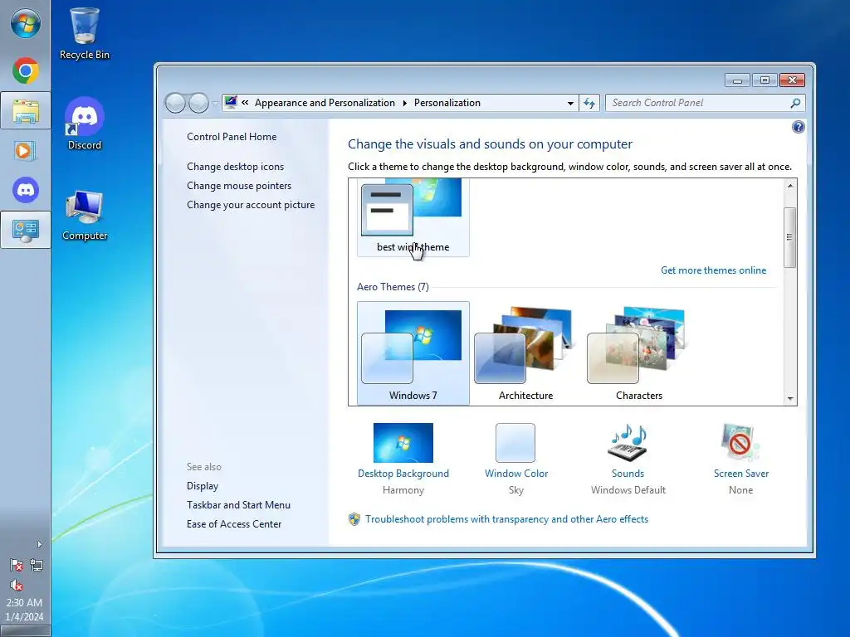Go to Control Panel Home
The height and width of the screenshot is (637, 850).
232,137
